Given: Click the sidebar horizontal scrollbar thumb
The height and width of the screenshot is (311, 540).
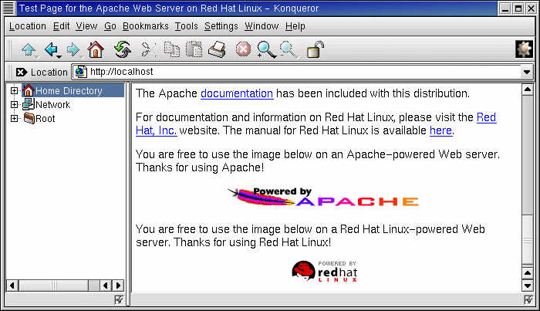Looking at the screenshot, I should [x=54, y=286].
